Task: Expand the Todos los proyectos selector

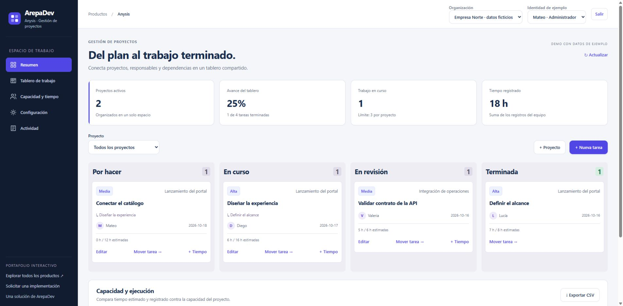Action: (x=124, y=147)
